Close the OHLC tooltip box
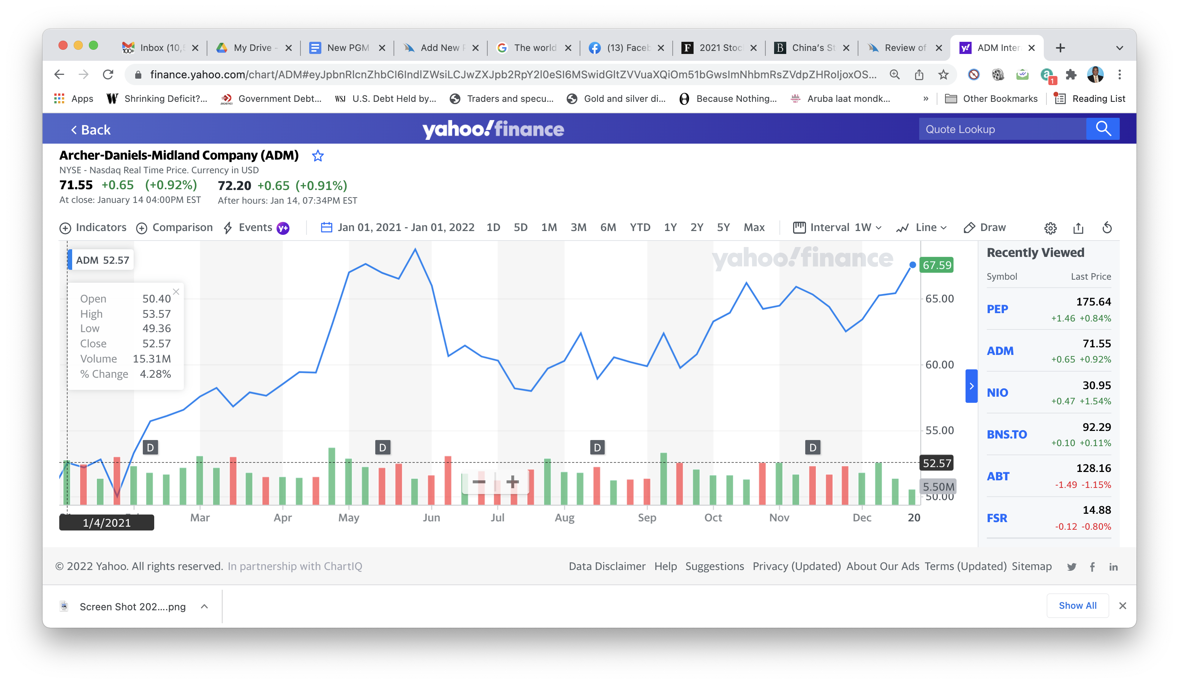 coord(176,292)
